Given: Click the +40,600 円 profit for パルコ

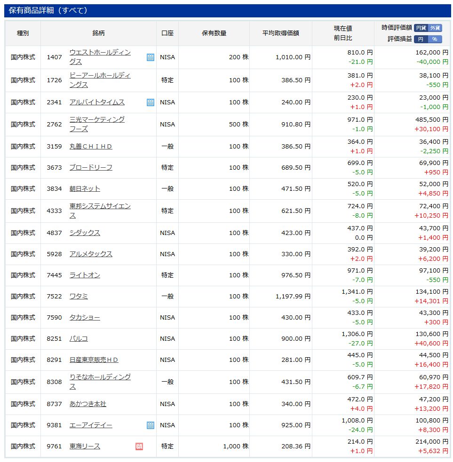Looking at the screenshot, I should coord(431,344).
